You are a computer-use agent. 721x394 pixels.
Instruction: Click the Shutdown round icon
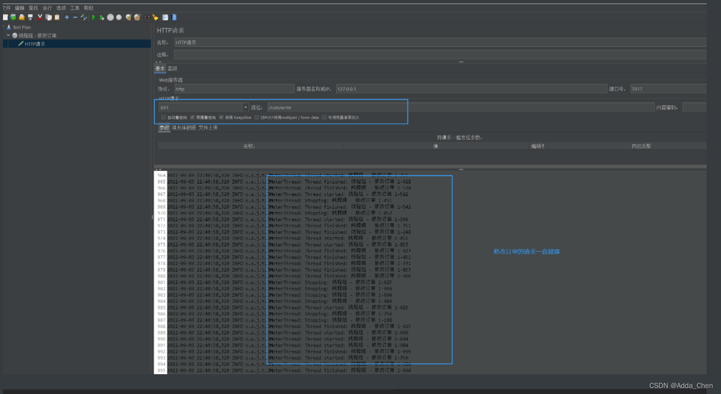point(119,17)
